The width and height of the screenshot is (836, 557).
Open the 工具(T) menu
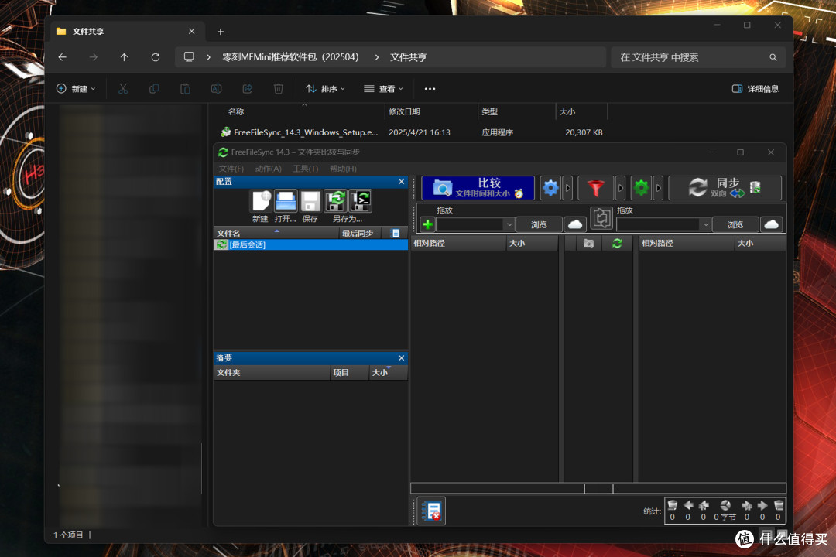tap(306, 169)
